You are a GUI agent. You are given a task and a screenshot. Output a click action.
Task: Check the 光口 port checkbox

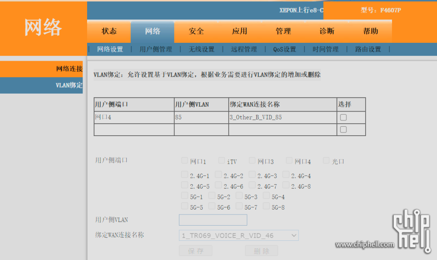326,161
